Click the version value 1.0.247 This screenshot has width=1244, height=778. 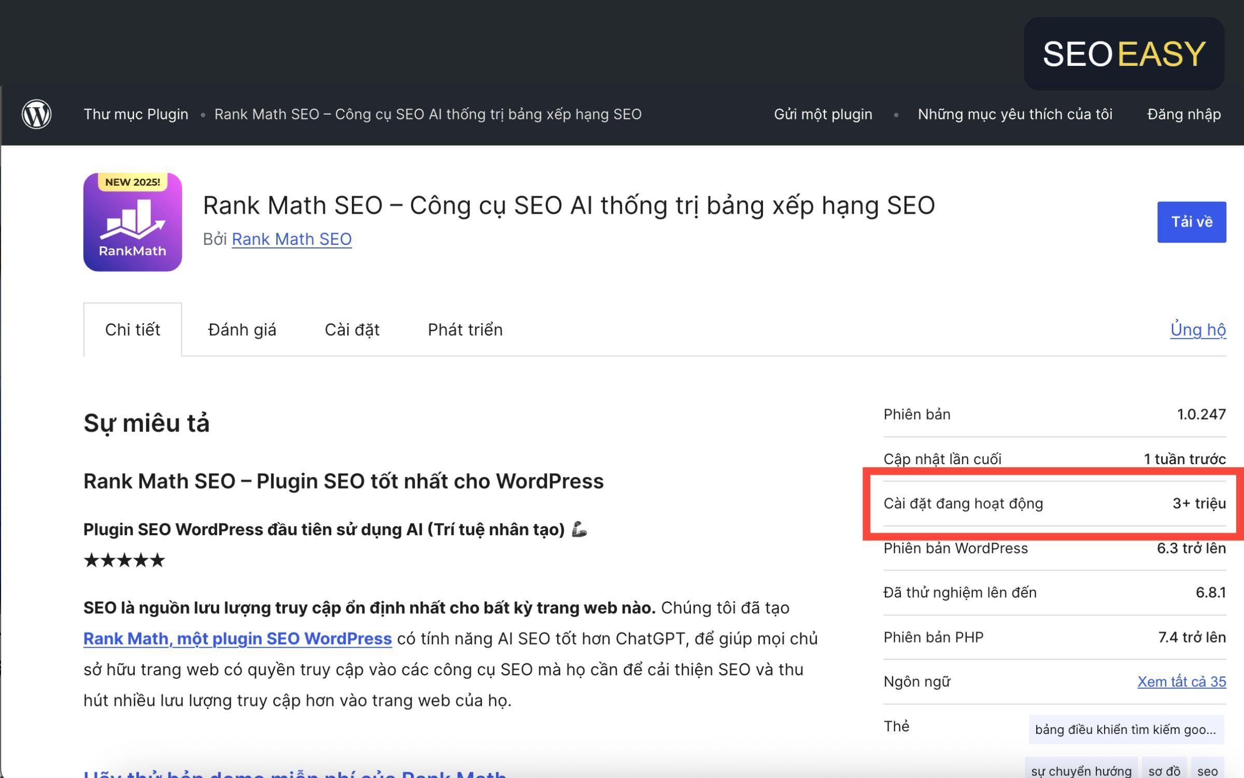[x=1201, y=414]
